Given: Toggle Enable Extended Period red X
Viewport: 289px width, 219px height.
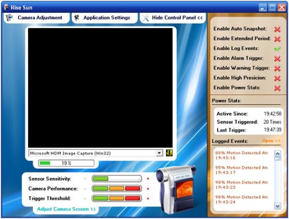Looking at the screenshot, I should [277, 39].
